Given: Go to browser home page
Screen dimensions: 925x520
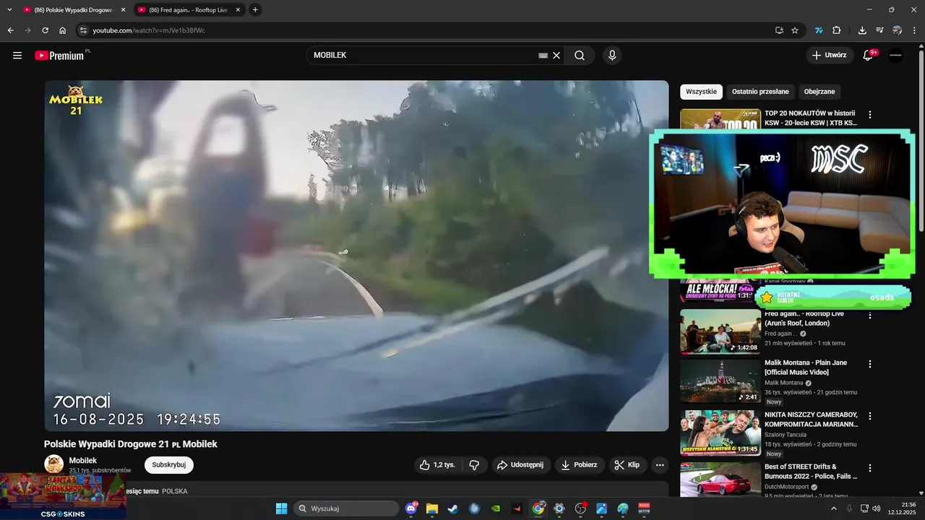Looking at the screenshot, I should tap(63, 30).
